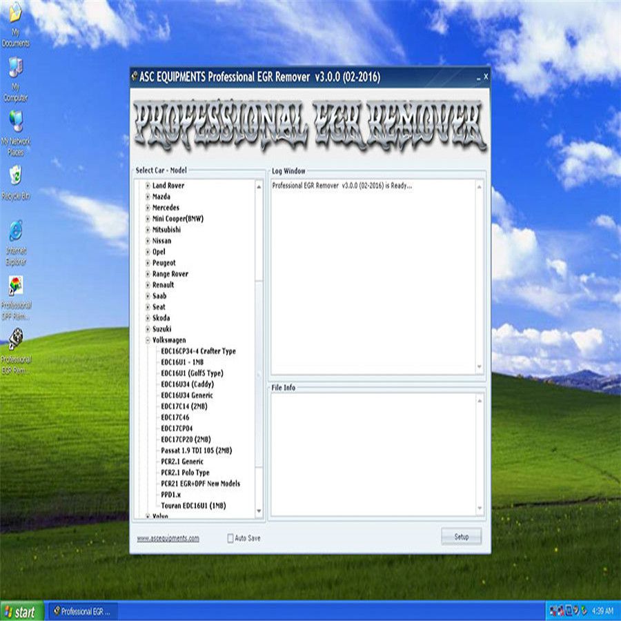Click the Setup button
The width and height of the screenshot is (621, 621).
(461, 537)
